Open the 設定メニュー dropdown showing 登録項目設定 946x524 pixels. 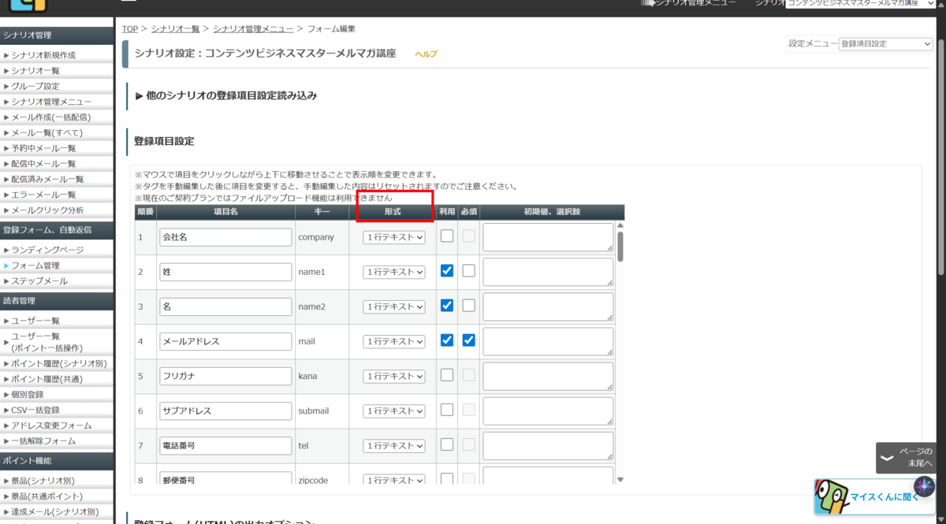click(886, 44)
